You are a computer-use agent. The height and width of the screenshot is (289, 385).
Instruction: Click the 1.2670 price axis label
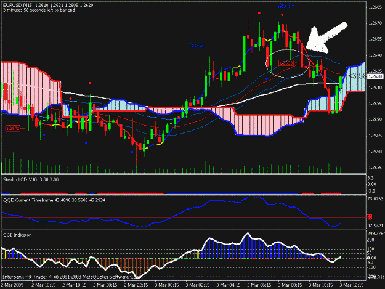[375, 23]
